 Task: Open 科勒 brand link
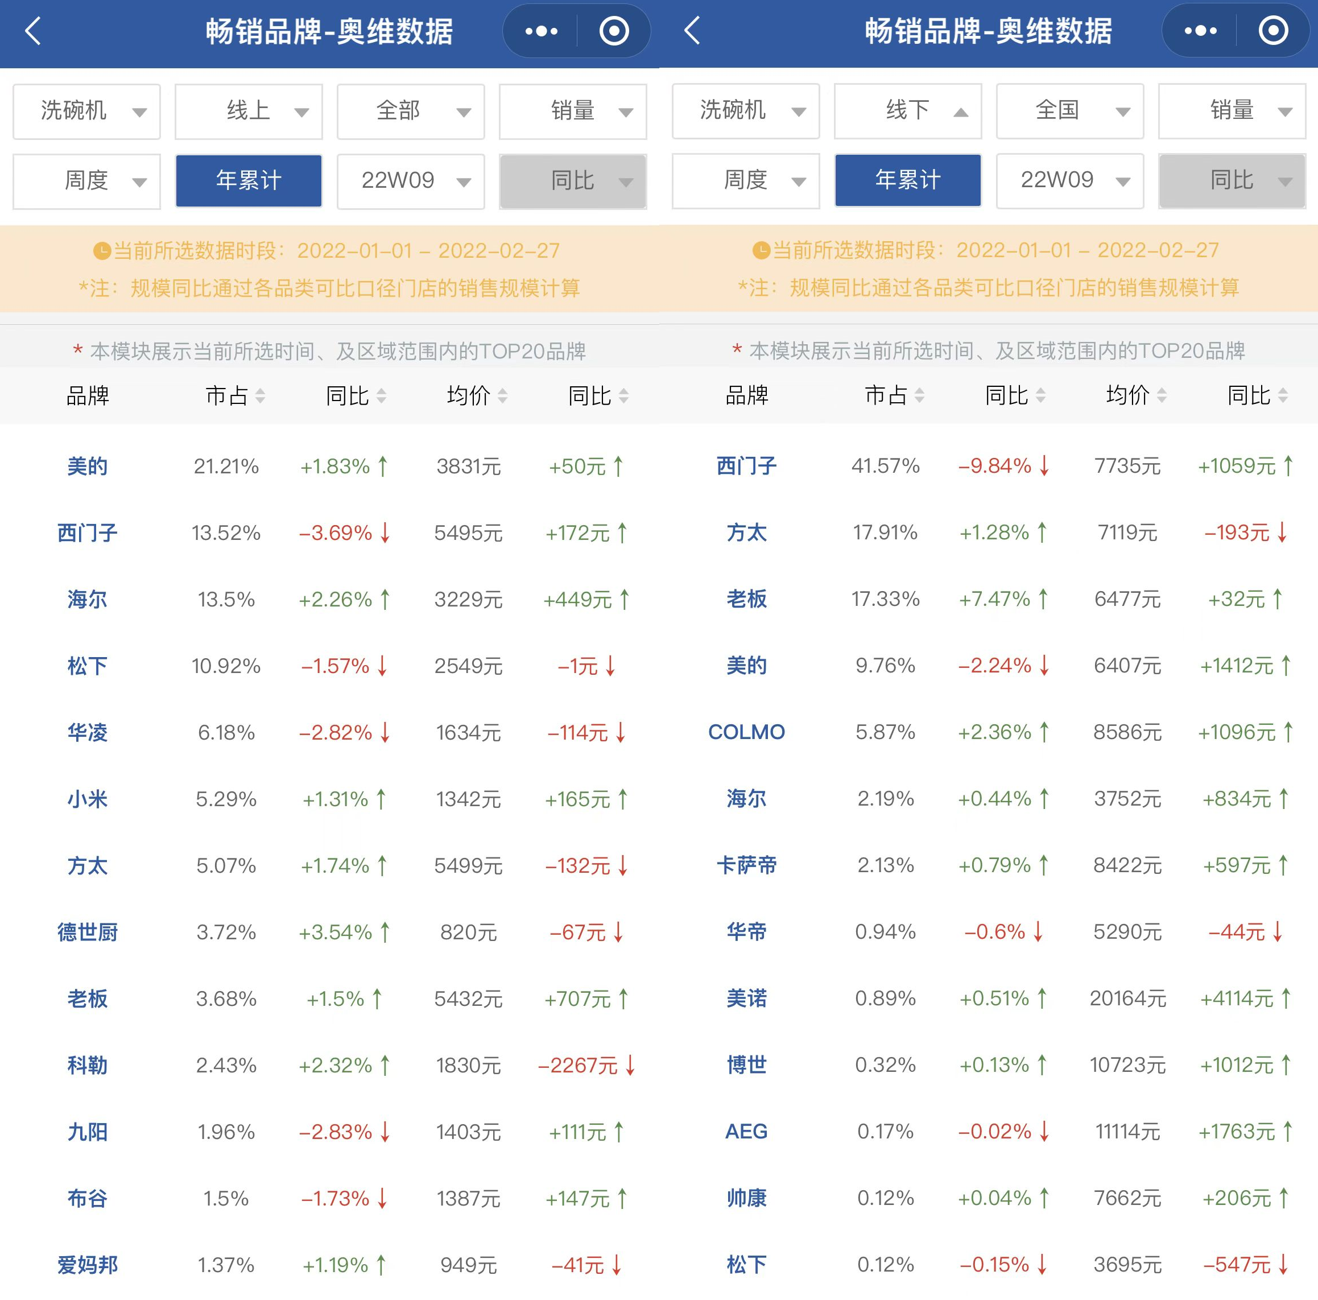point(88,1065)
